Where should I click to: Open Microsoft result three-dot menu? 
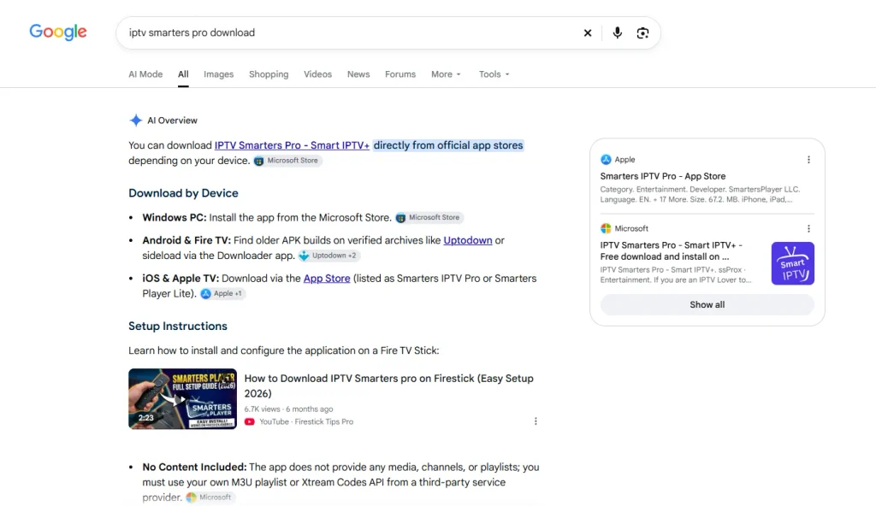click(808, 228)
